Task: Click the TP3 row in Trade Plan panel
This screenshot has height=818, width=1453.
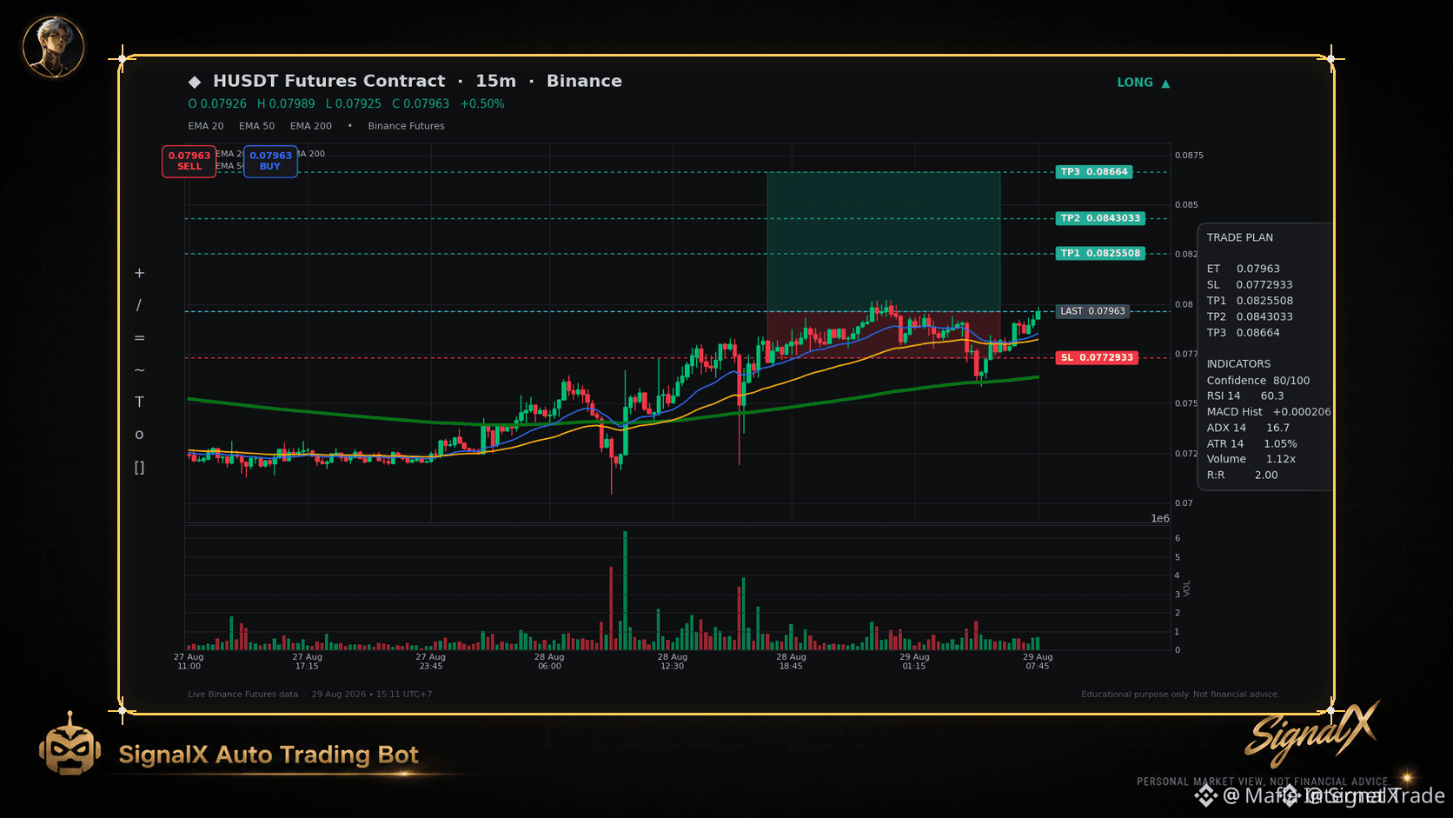Action: click(x=1244, y=332)
